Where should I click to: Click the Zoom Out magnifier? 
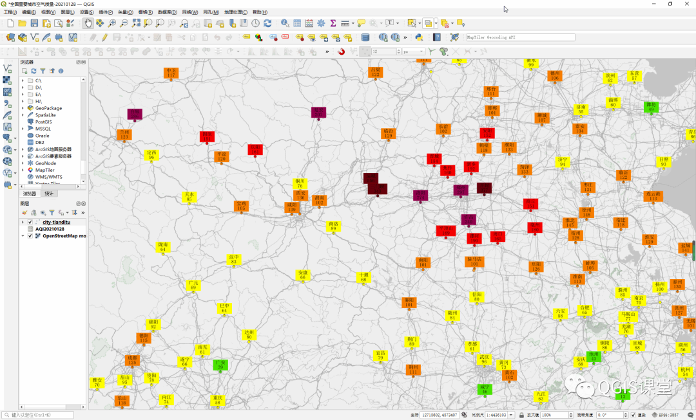pyautogui.click(x=124, y=24)
